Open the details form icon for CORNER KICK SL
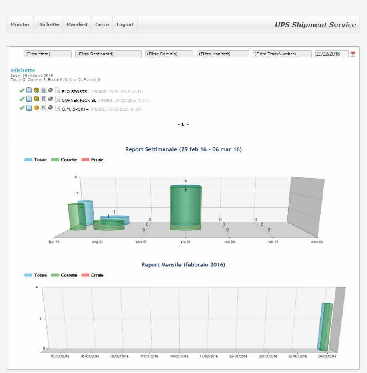This screenshot has height=373, width=367. pyautogui.click(x=43, y=99)
